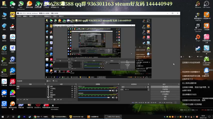Mute the desktop audio mixer channel

(113, 97)
